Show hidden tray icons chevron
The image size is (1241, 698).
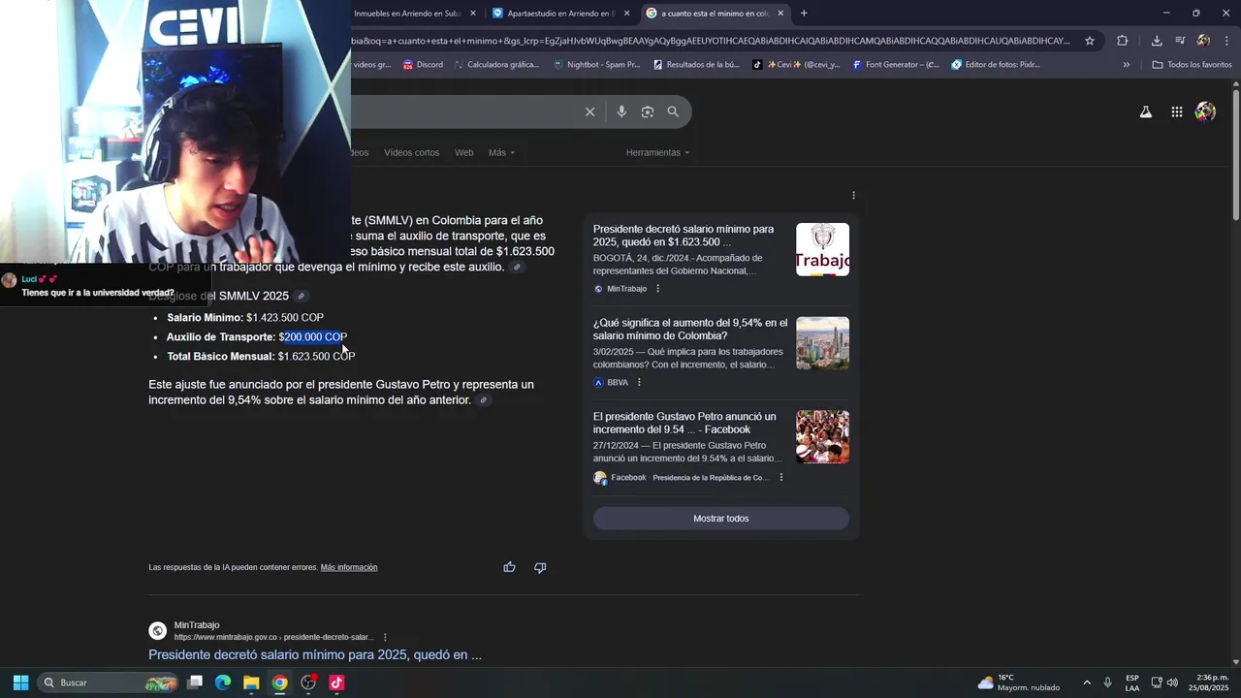pos(1087,682)
